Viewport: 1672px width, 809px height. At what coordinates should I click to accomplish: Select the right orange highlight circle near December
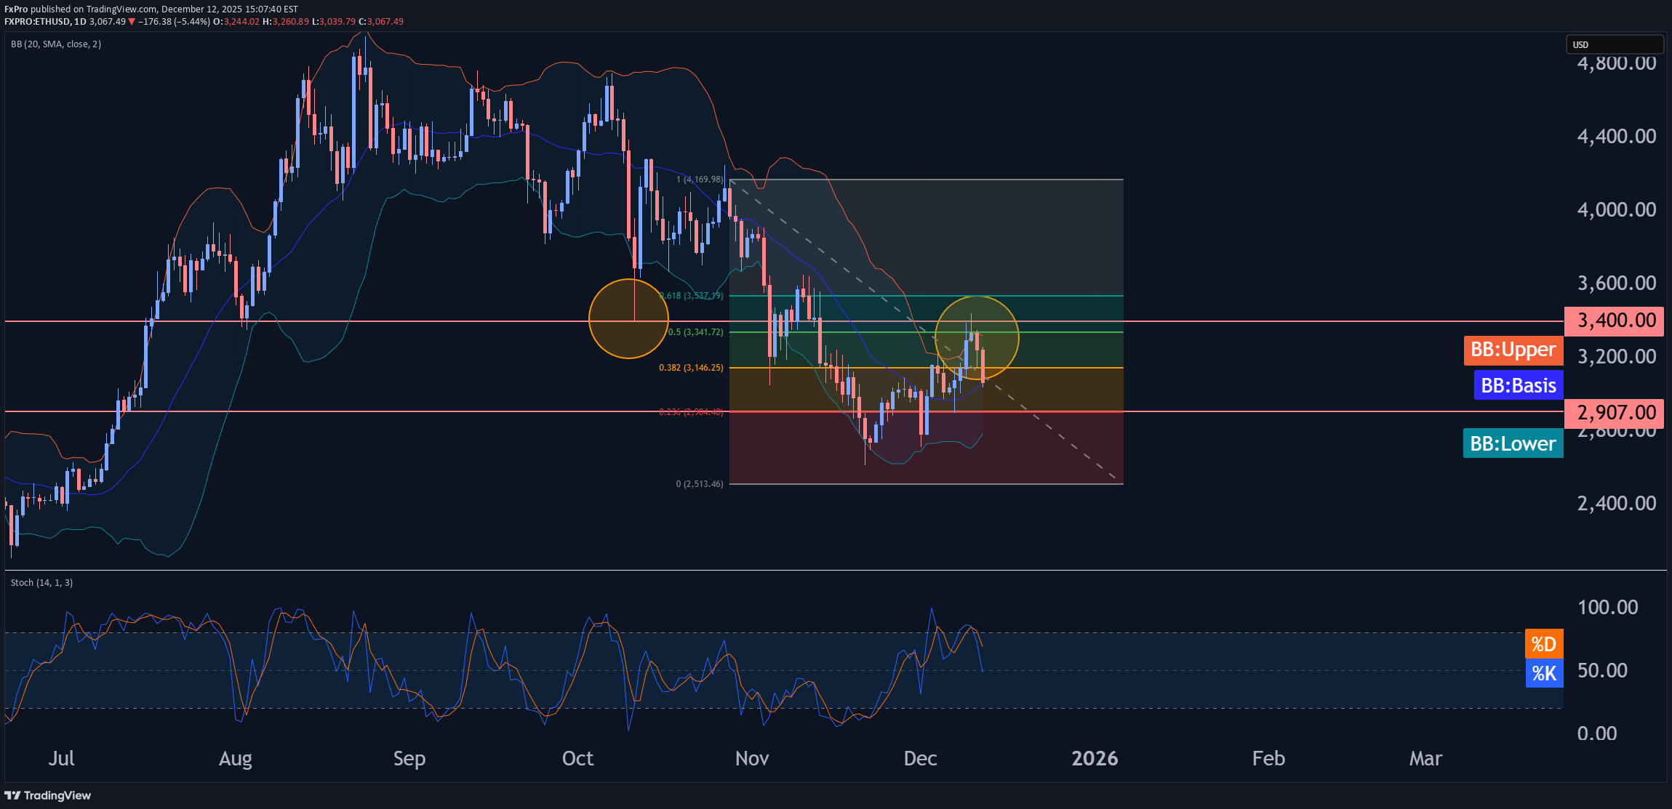[976, 337]
